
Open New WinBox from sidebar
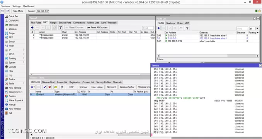15,109
